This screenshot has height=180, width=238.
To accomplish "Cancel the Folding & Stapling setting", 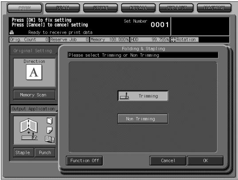I will (168, 160).
